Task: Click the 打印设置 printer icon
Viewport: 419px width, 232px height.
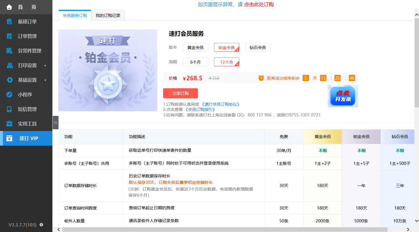Action: click(9, 65)
